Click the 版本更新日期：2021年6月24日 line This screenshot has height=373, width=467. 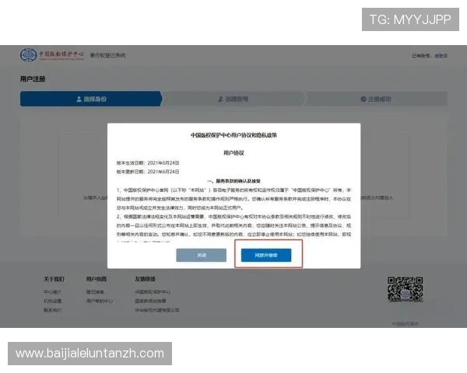coord(148,172)
